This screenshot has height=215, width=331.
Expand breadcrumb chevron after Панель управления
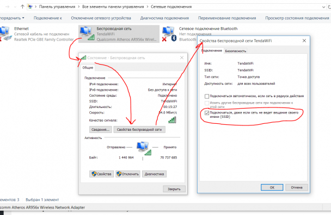pyautogui.click(x=78, y=7)
